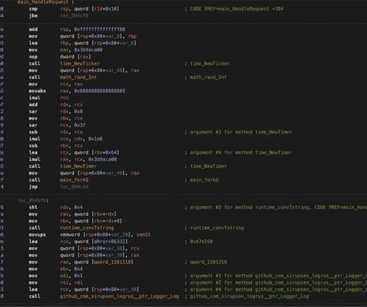Click the '; runtime_convTstring' comment
Screen dimensions: 367x307
point(214,228)
